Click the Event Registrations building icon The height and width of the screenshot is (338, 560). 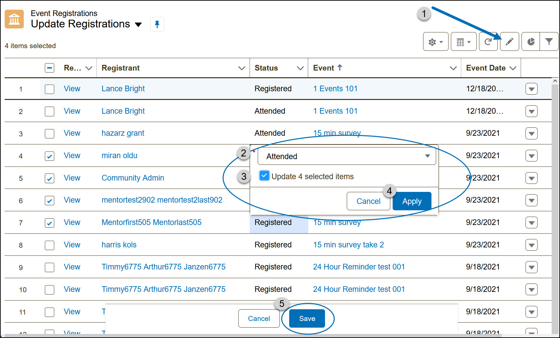(14, 19)
